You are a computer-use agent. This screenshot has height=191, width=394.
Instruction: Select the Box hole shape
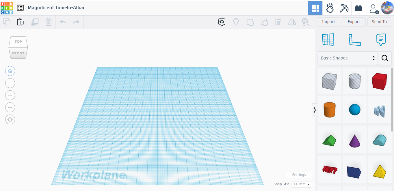329,81
